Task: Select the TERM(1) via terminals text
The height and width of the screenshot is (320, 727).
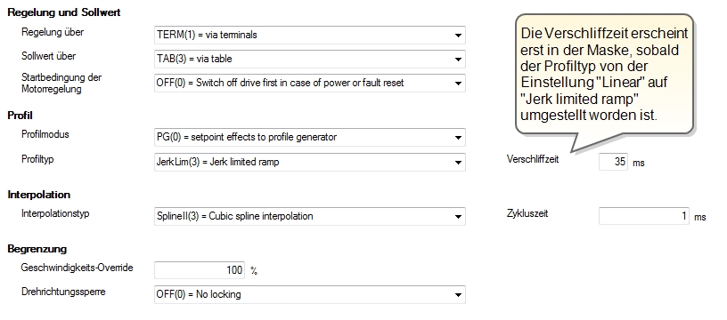Action: click(207, 35)
